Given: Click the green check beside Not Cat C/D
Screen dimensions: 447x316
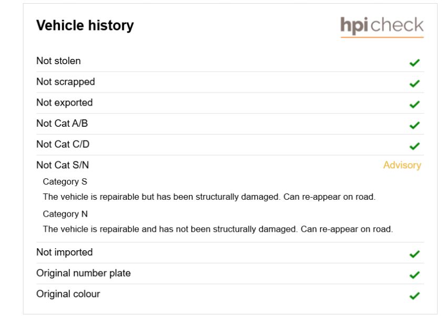Looking at the screenshot, I should [x=414, y=146].
